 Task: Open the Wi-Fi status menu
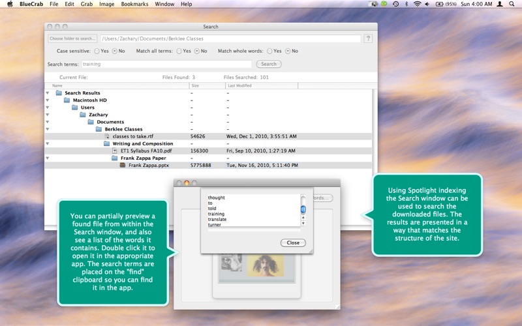[x=417, y=4]
